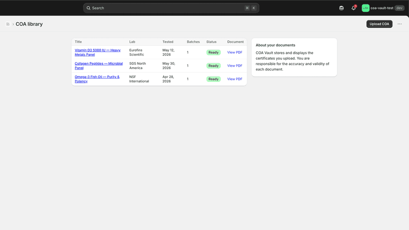This screenshot has width=409, height=230.
Task: Click the May 30, 2026 date
Action: 168,66
